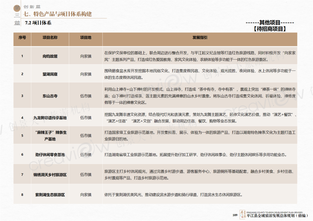
Task: Select the 7.2 项目体系 subheading
Action: [x=38, y=23]
